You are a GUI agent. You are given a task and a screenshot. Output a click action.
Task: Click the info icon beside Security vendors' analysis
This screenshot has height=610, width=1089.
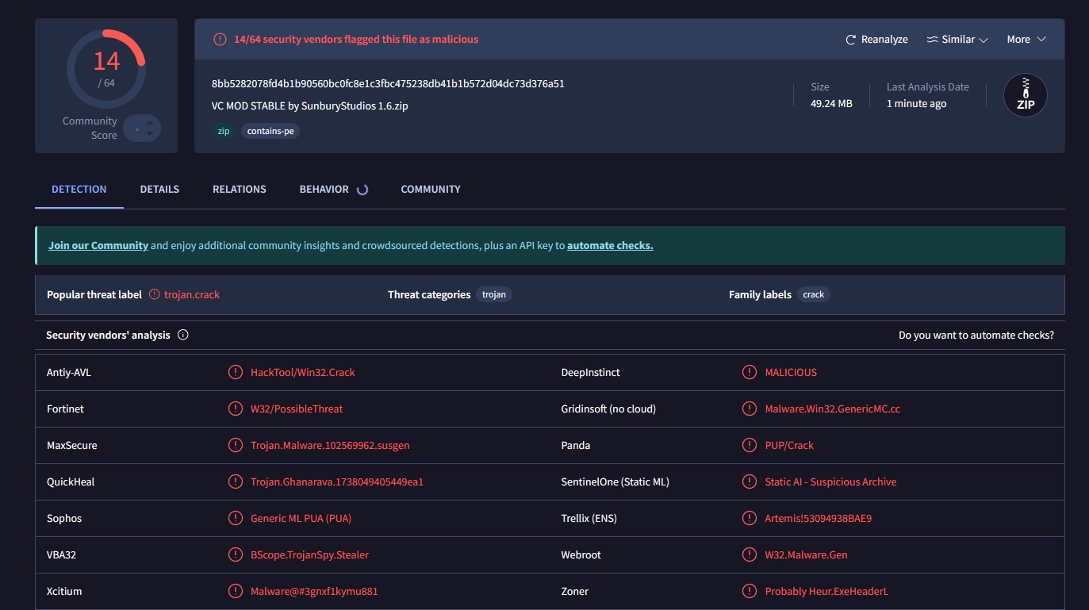click(x=183, y=335)
